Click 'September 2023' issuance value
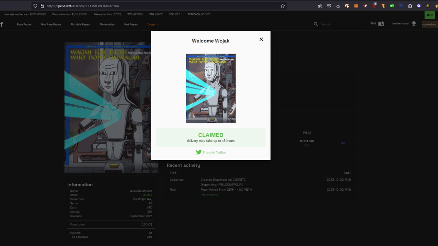 coord(141,216)
